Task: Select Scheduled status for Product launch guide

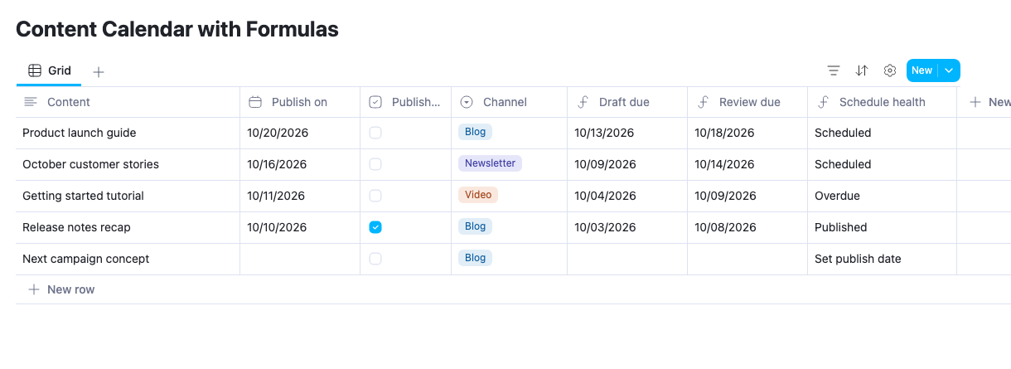Action: [883, 133]
